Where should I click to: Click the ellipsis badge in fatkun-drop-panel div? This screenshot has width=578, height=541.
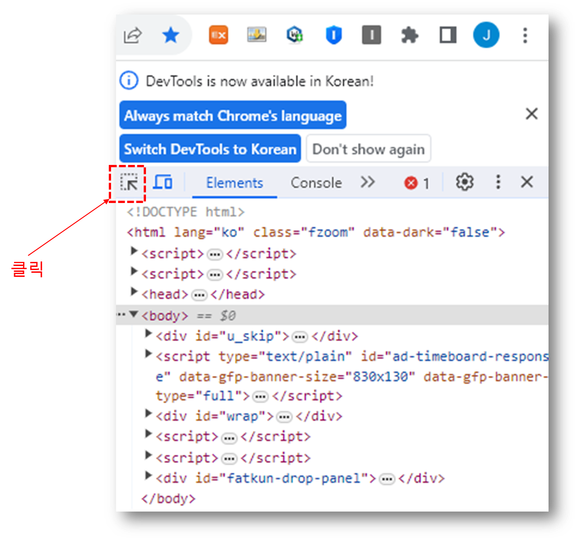tap(387, 479)
